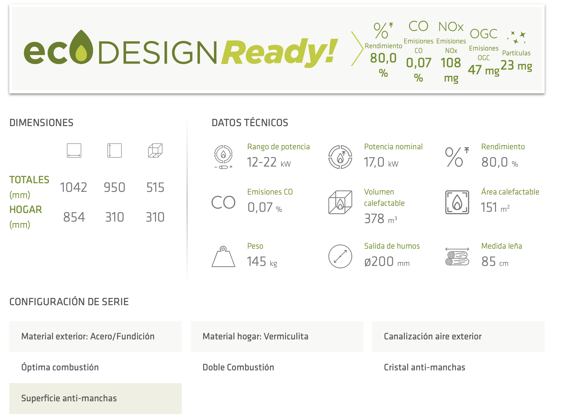Click the particles stars icon in banner

coord(516,37)
